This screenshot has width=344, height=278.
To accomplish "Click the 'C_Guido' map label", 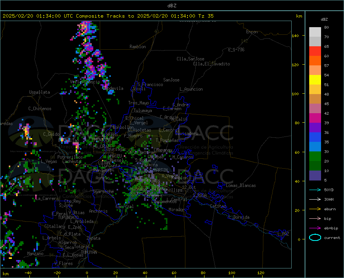I will point(51,134).
